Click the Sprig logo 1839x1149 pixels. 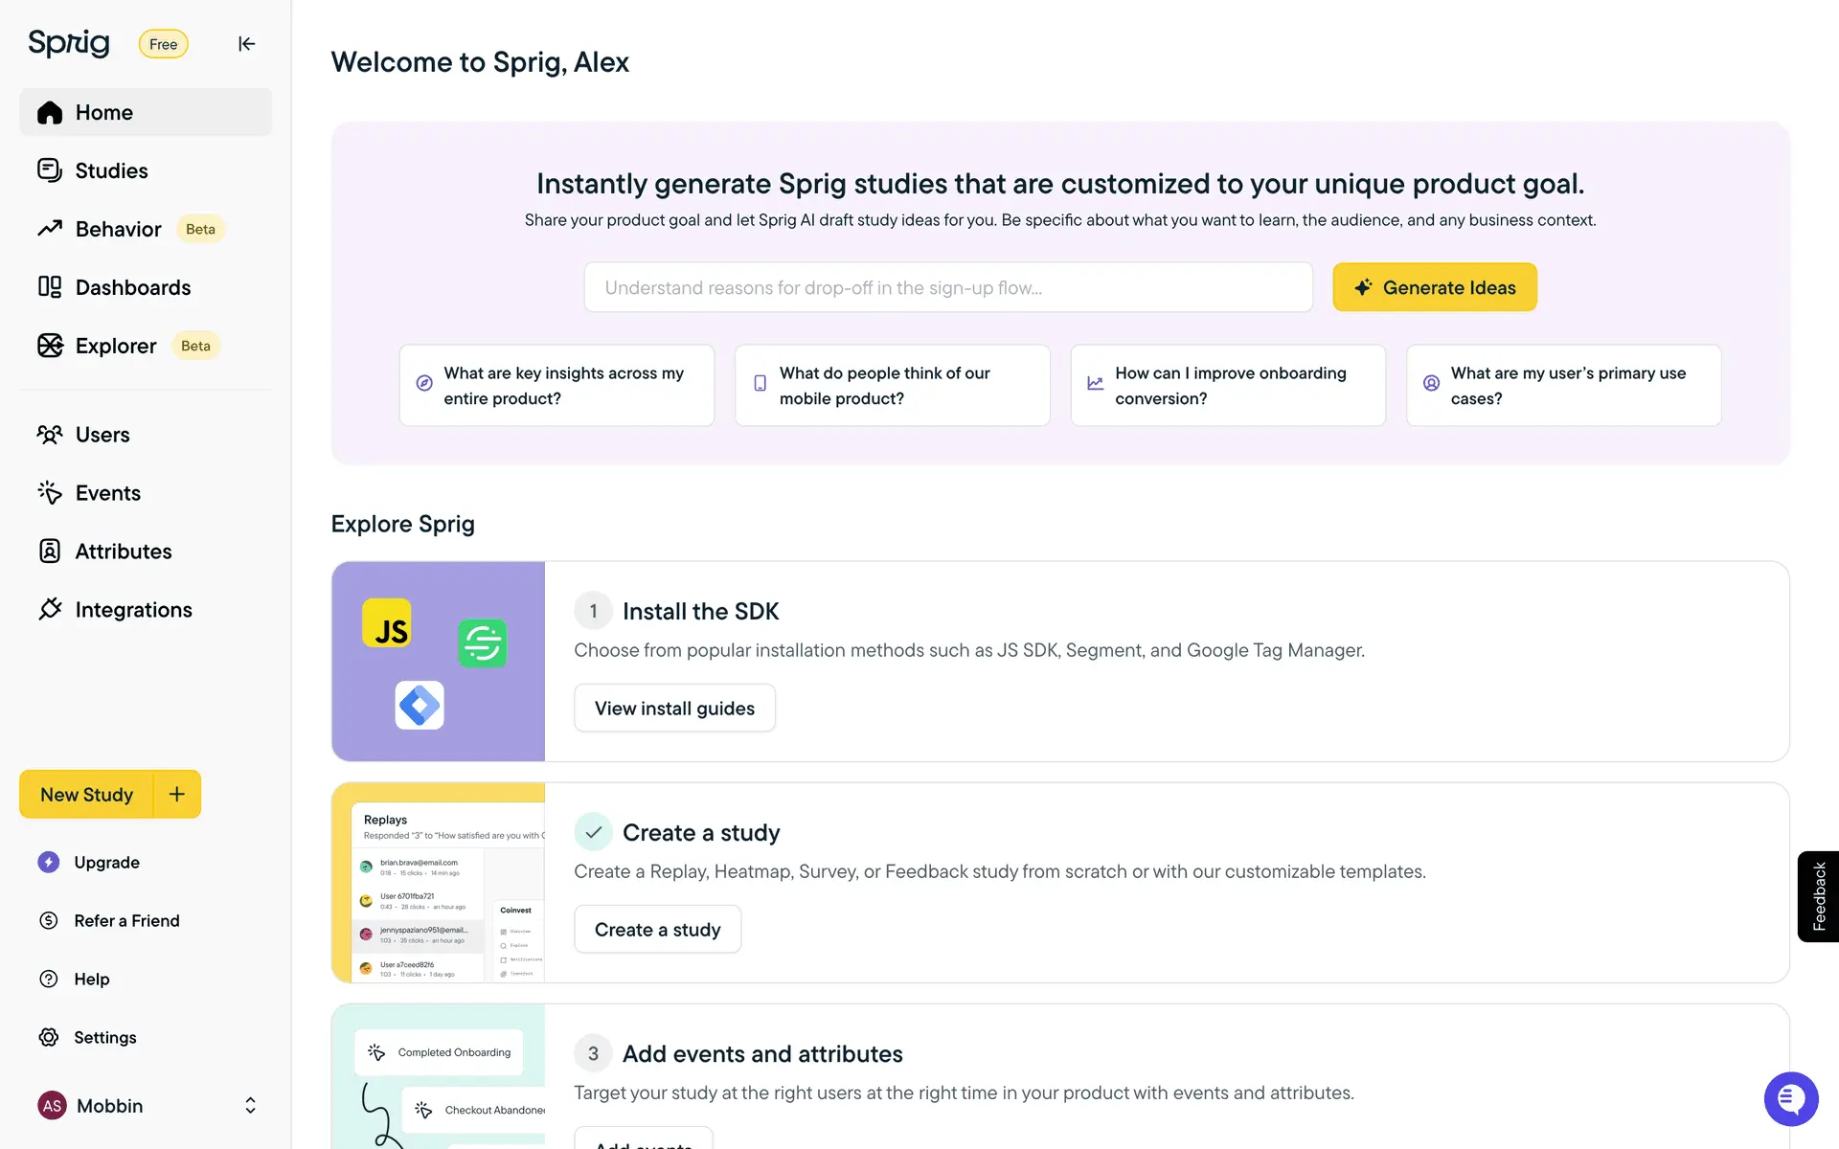coord(69,43)
